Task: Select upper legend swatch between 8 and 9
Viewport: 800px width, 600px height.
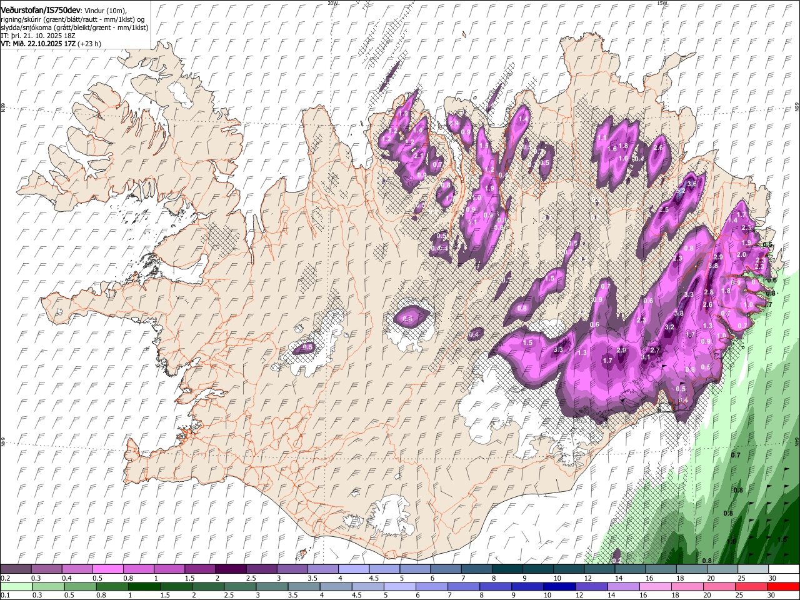Action: point(507,569)
